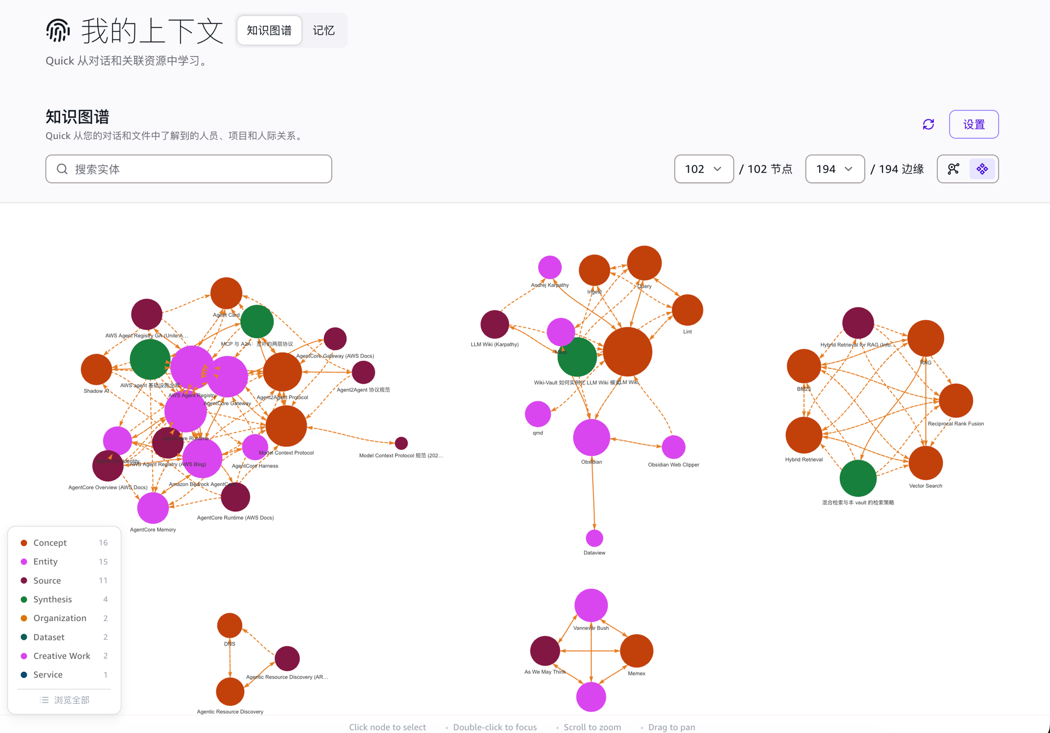Image resolution: width=1050 pixels, height=733 pixels.
Task: Select the BM25 node
Action: (x=803, y=366)
